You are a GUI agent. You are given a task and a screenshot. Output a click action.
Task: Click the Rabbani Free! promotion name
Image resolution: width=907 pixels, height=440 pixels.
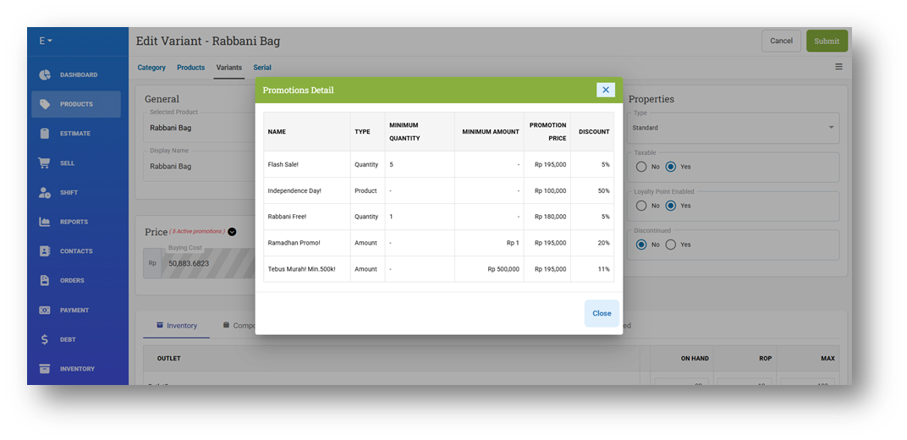click(x=287, y=217)
